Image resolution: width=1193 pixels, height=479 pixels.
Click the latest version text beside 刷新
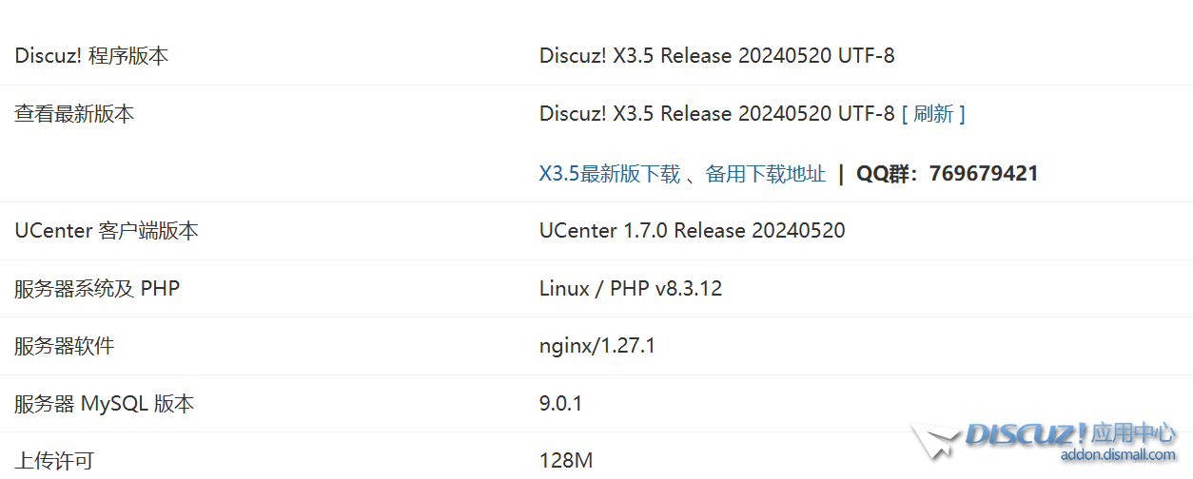coord(716,114)
